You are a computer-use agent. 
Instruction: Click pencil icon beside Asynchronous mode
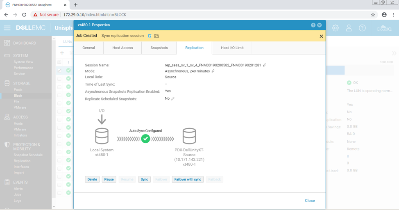[x=213, y=71]
